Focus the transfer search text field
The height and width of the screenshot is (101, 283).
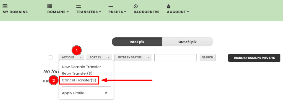coord(175,58)
